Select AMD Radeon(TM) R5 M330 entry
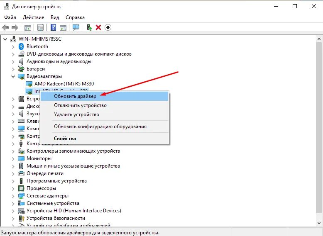The width and height of the screenshot is (323, 236). [64, 84]
